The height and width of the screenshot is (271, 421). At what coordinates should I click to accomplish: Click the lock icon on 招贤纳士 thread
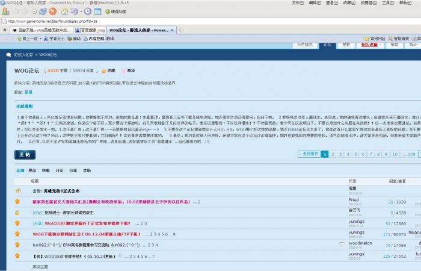(17, 213)
